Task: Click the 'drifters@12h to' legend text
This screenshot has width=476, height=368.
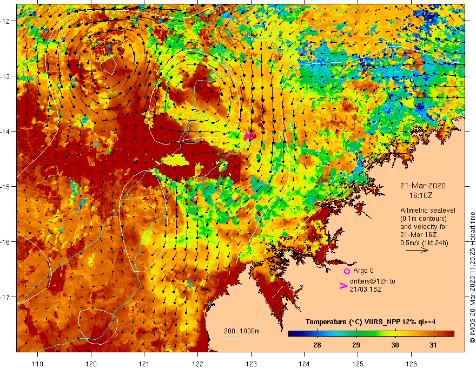Action: tap(373, 281)
